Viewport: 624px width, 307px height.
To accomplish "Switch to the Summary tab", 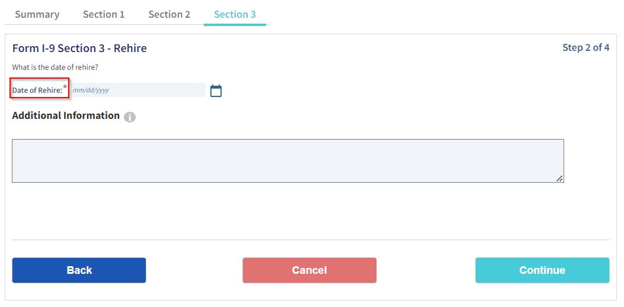I will tap(37, 14).
